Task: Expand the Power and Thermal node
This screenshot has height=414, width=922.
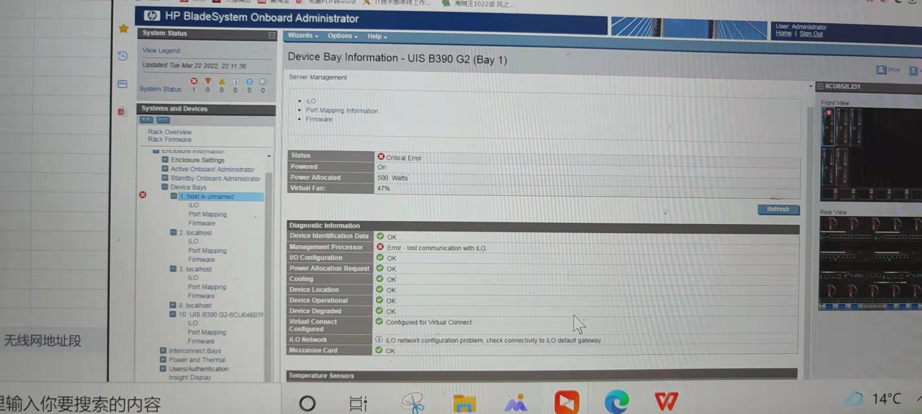Action: (163, 359)
